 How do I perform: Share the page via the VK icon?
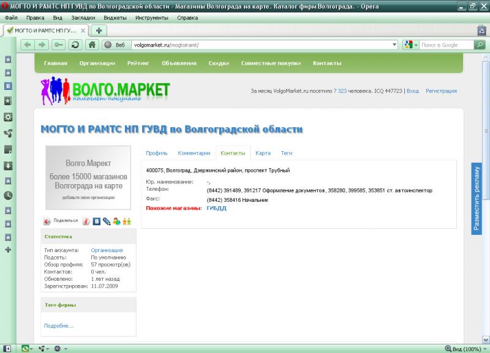(x=96, y=221)
